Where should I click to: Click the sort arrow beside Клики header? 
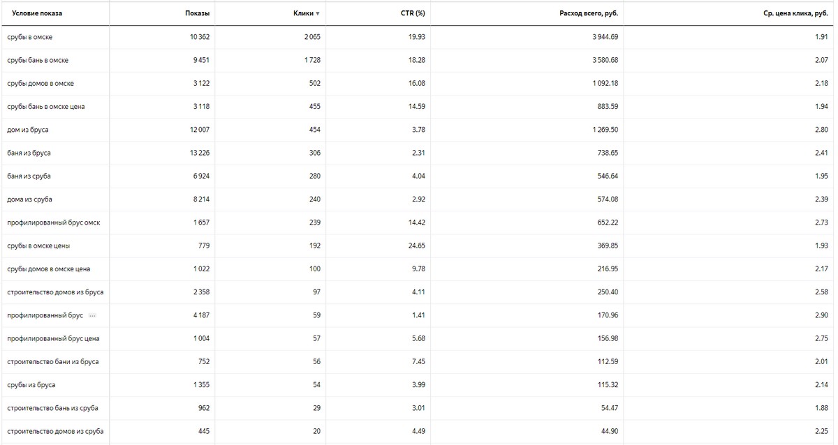(x=318, y=13)
